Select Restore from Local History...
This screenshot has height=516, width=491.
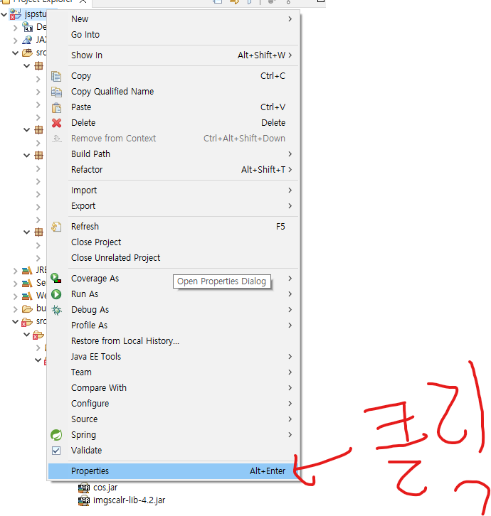174,341
